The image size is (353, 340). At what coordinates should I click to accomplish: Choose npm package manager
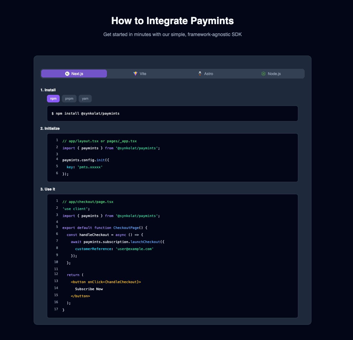click(x=53, y=99)
